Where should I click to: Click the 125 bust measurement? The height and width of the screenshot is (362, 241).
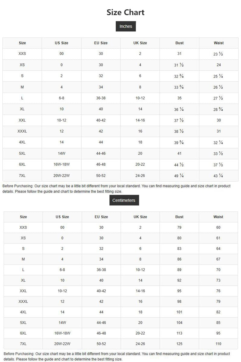pos(179,344)
